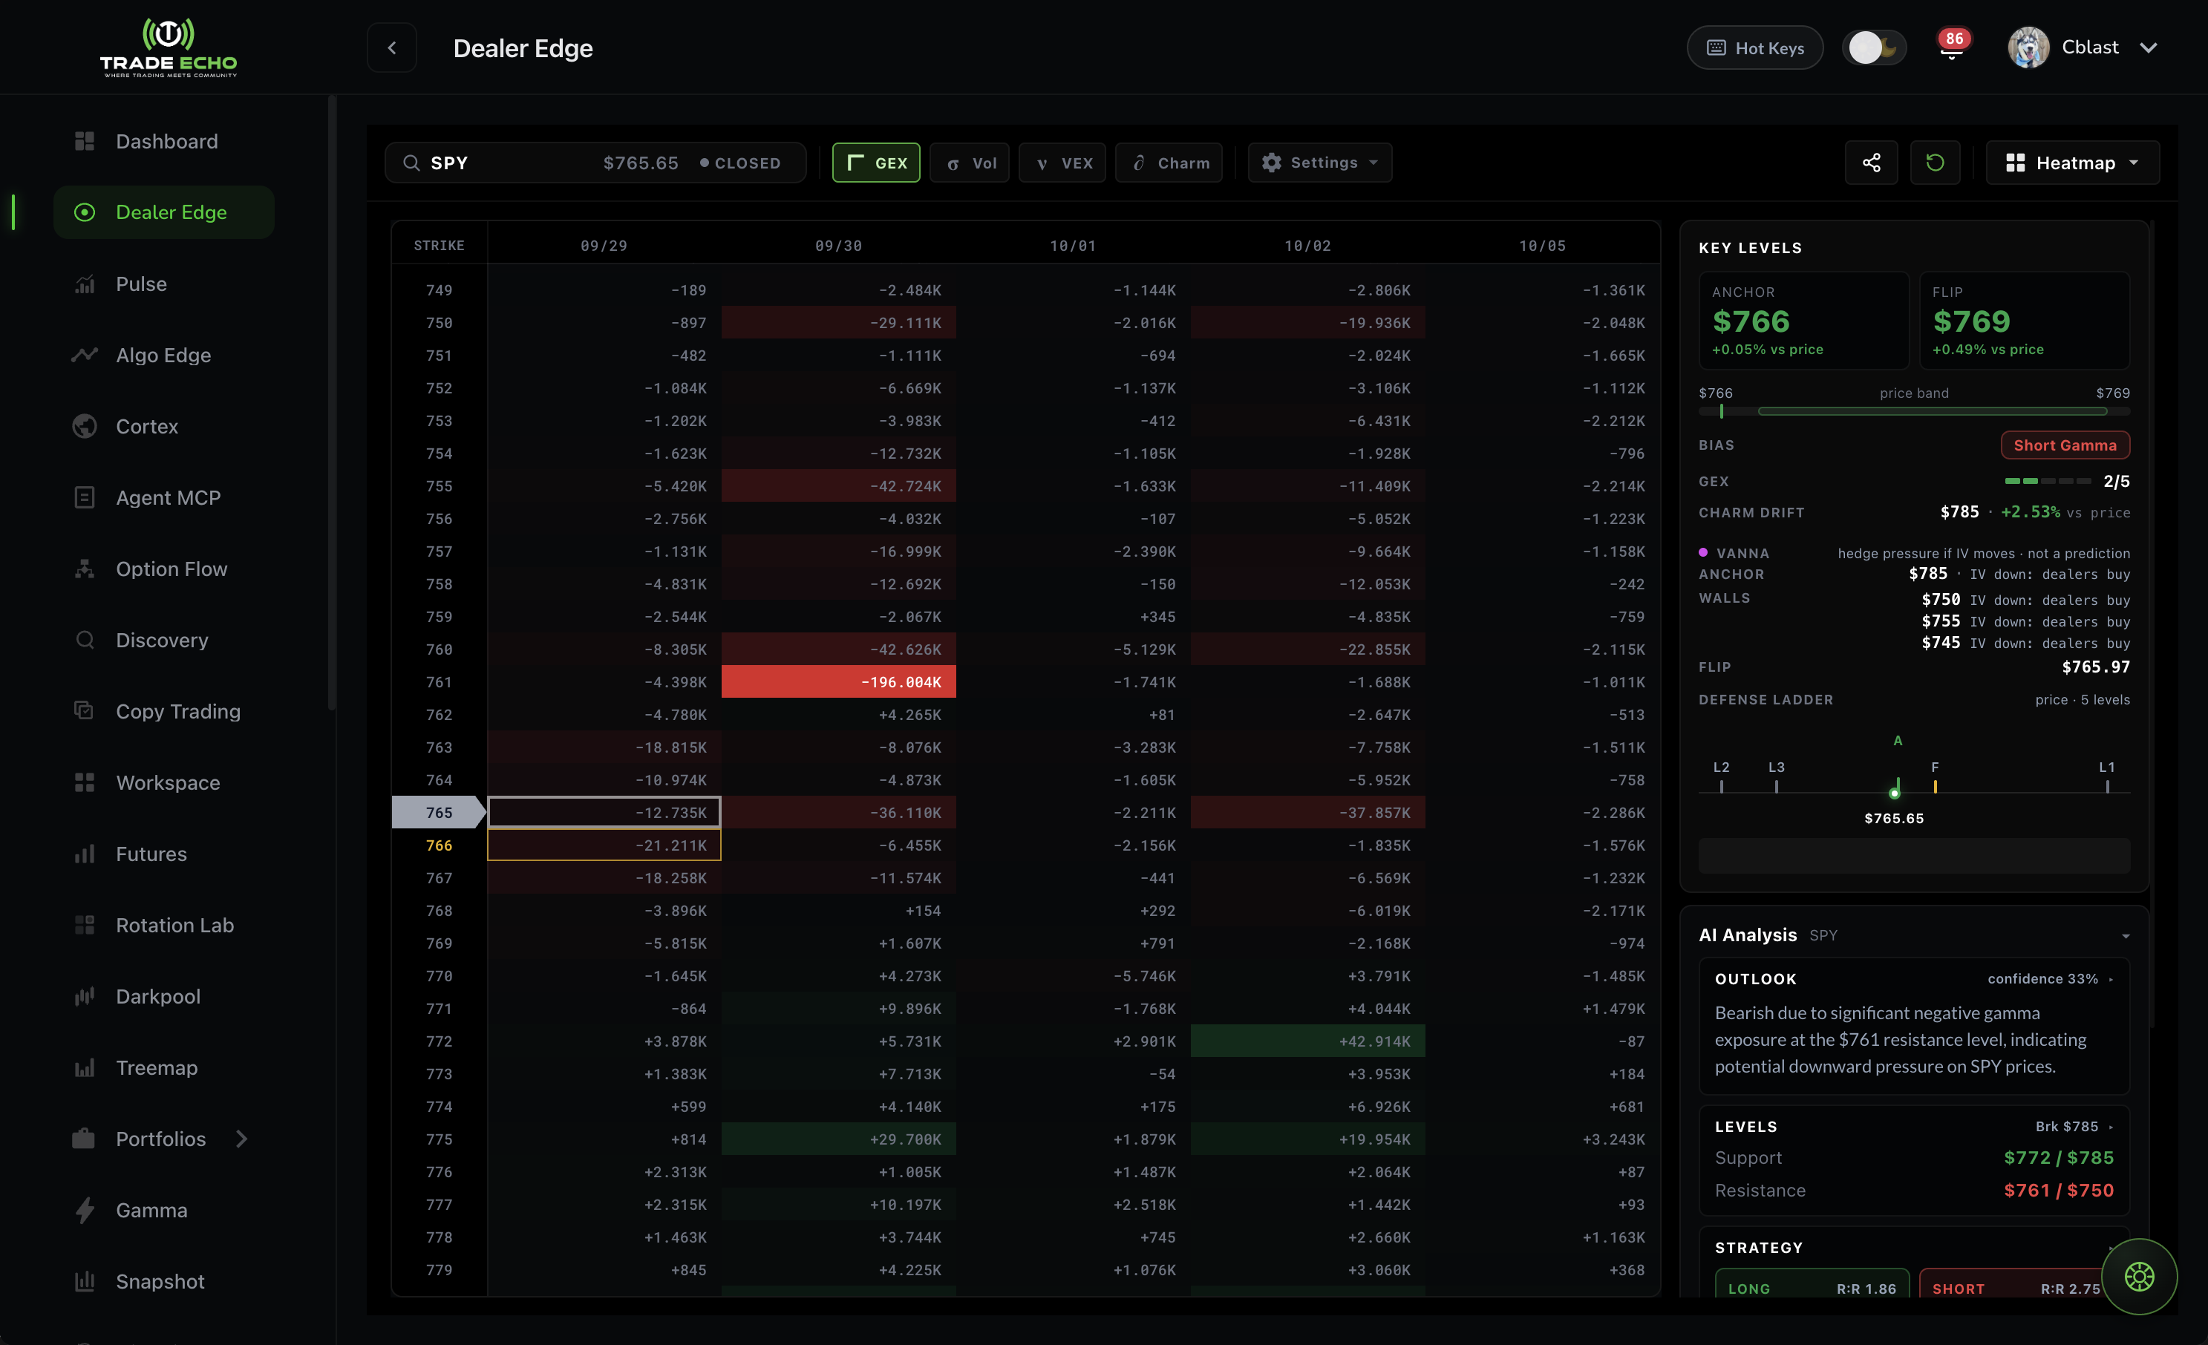Open the Settings dropdown

(1320, 163)
